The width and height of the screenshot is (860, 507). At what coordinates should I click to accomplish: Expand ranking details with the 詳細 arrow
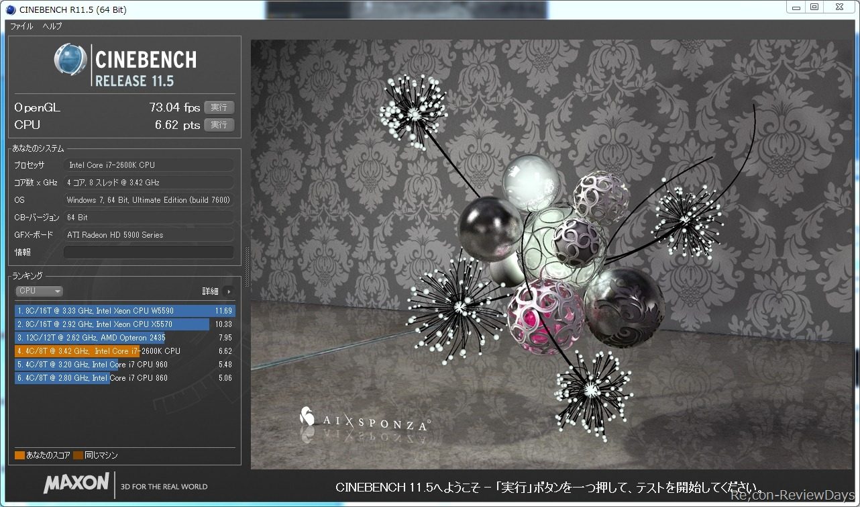click(x=229, y=291)
